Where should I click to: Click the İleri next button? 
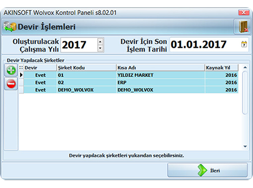click(207, 170)
